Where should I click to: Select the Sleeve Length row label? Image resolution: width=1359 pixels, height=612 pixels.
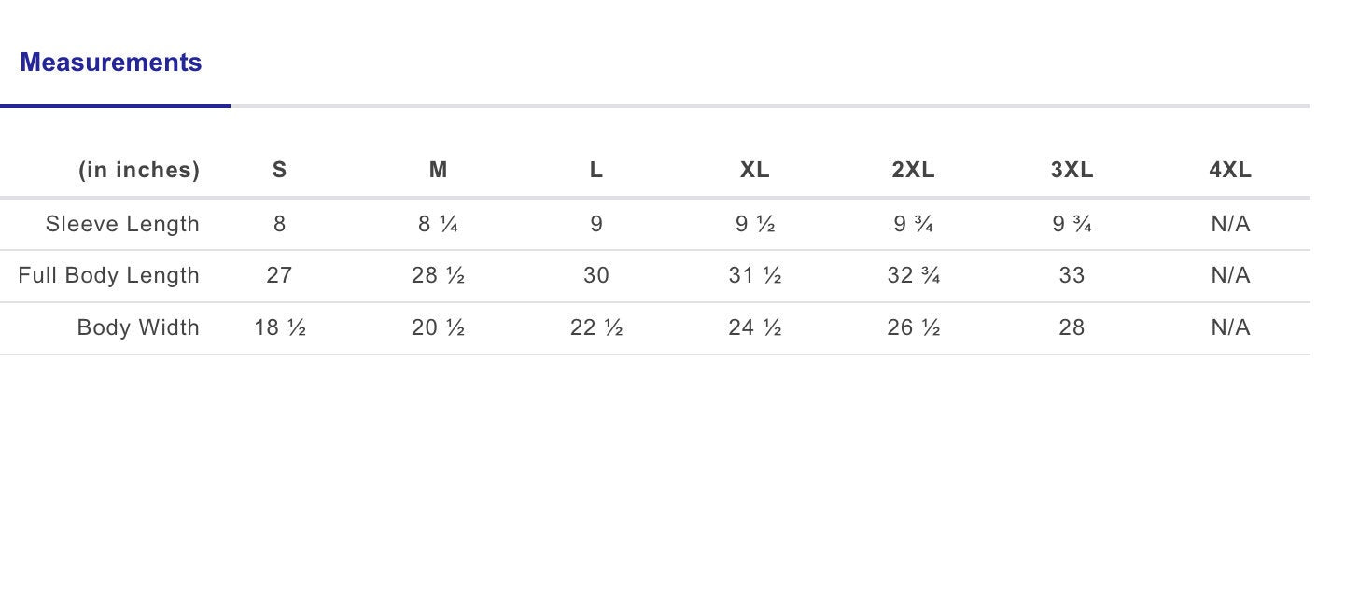[x=122, y=224]
